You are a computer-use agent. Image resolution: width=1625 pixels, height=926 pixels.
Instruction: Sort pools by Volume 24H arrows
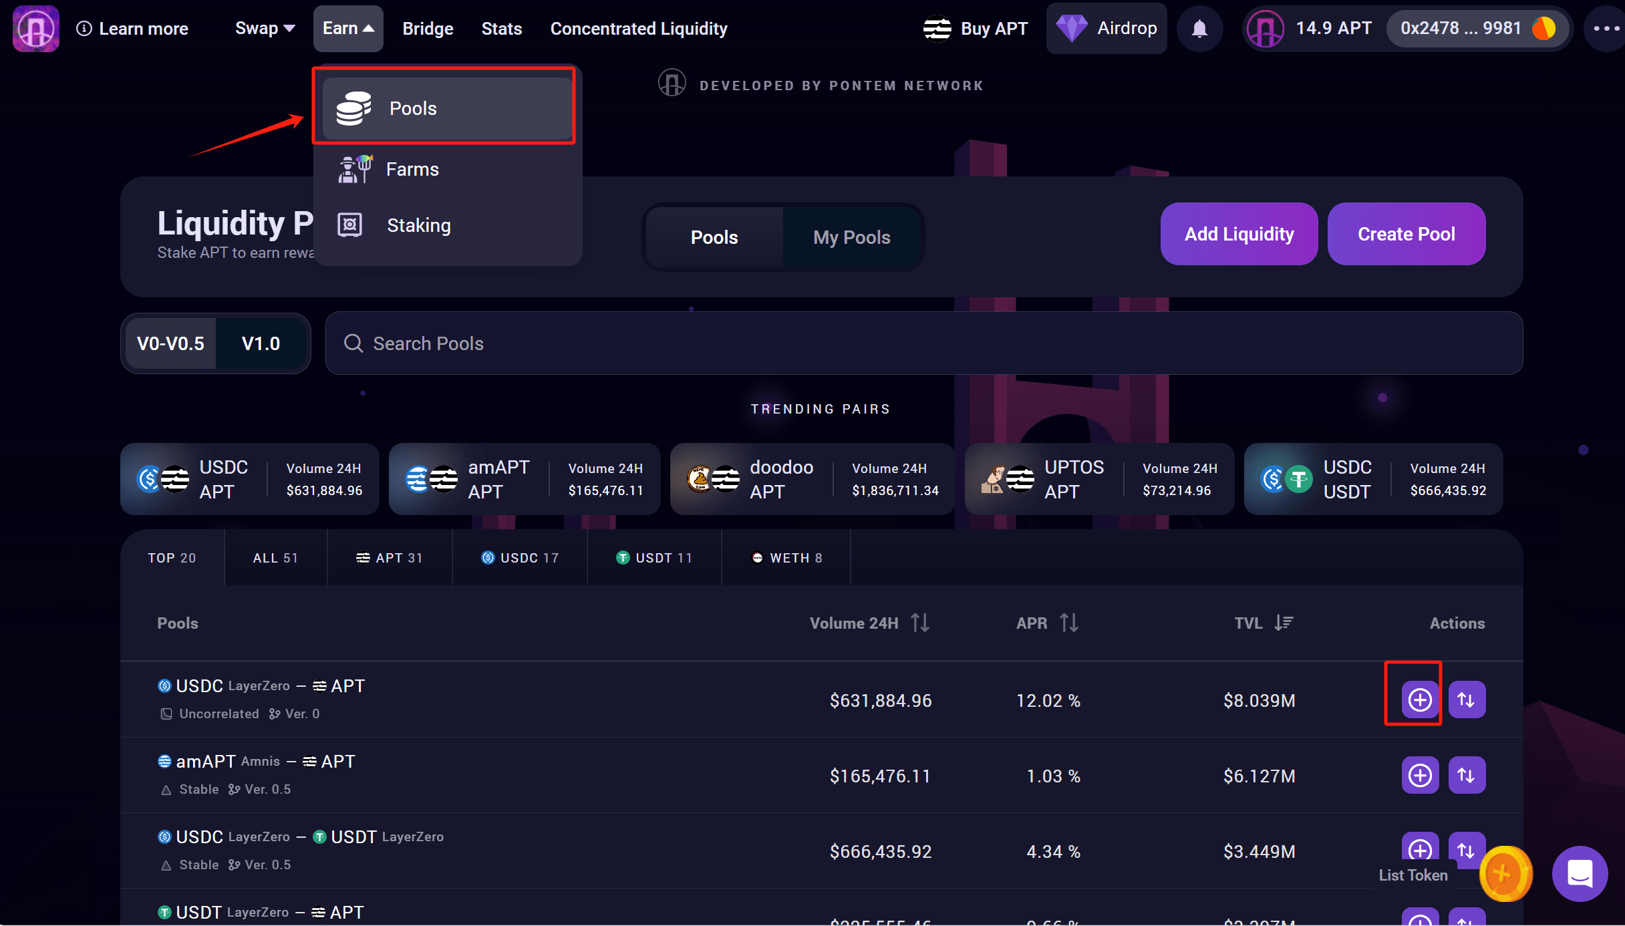(920, 623)
